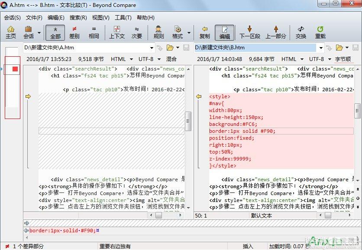This screenshot has height=250, width=362.
Task: Click the left pane horizontal scrollbar thumb
Action: (x=158, y=215)
